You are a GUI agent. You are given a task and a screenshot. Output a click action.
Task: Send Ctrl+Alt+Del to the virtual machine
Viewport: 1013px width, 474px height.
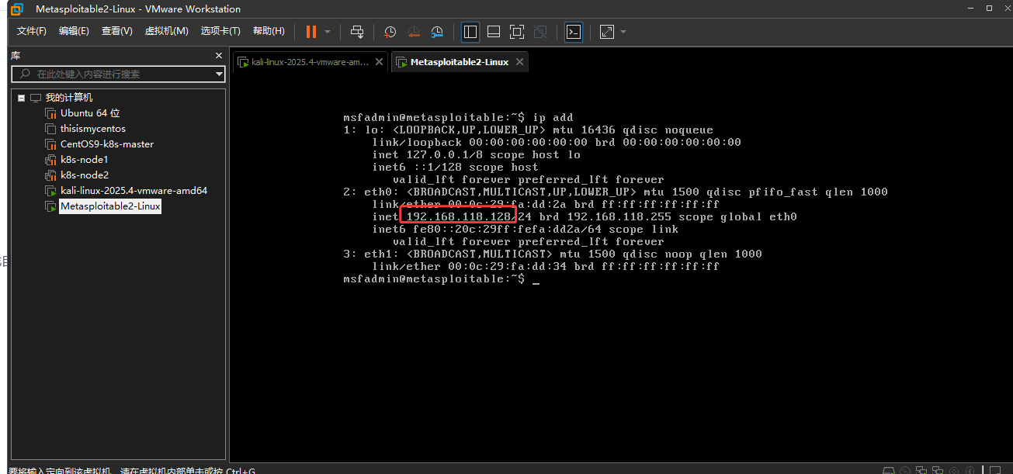click(x=357, y=32)
